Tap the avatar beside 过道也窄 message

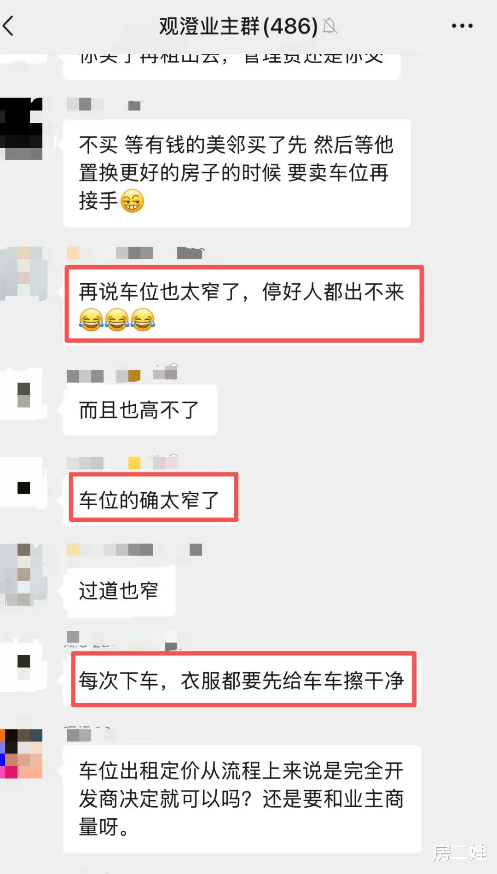[x=24, y=574]
